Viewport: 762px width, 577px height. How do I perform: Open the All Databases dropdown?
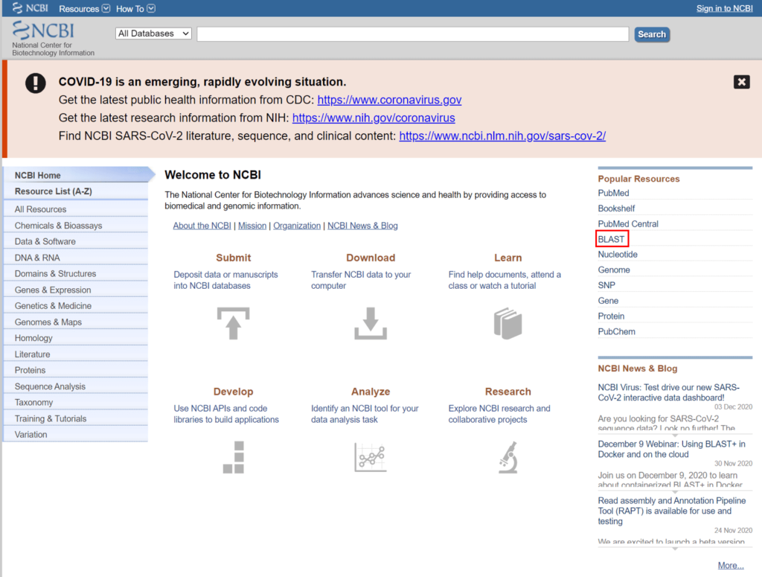(x=153, y=34)
